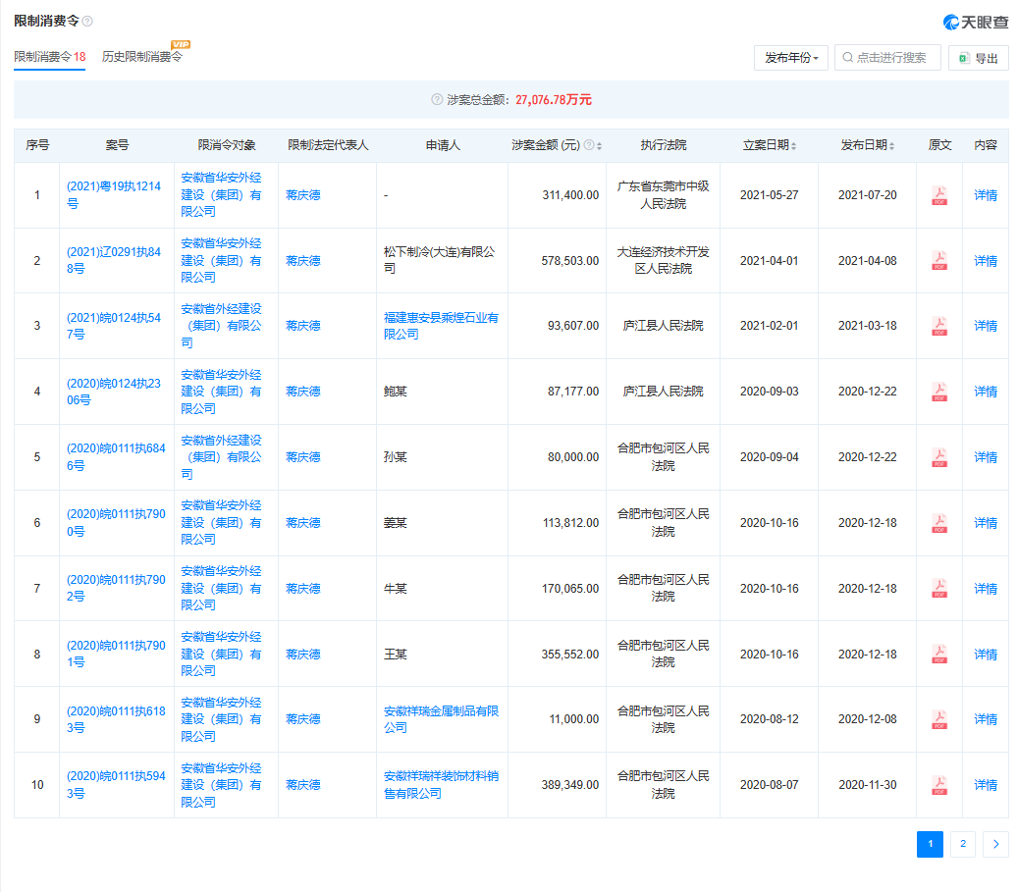Click the 天眼查 logo
Viewport: 1017px width, 892px height.
tap(976, 22)
